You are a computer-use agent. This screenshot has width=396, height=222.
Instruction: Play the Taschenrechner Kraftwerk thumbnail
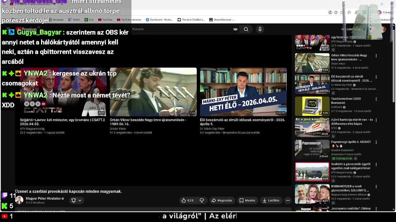[312, 106]
